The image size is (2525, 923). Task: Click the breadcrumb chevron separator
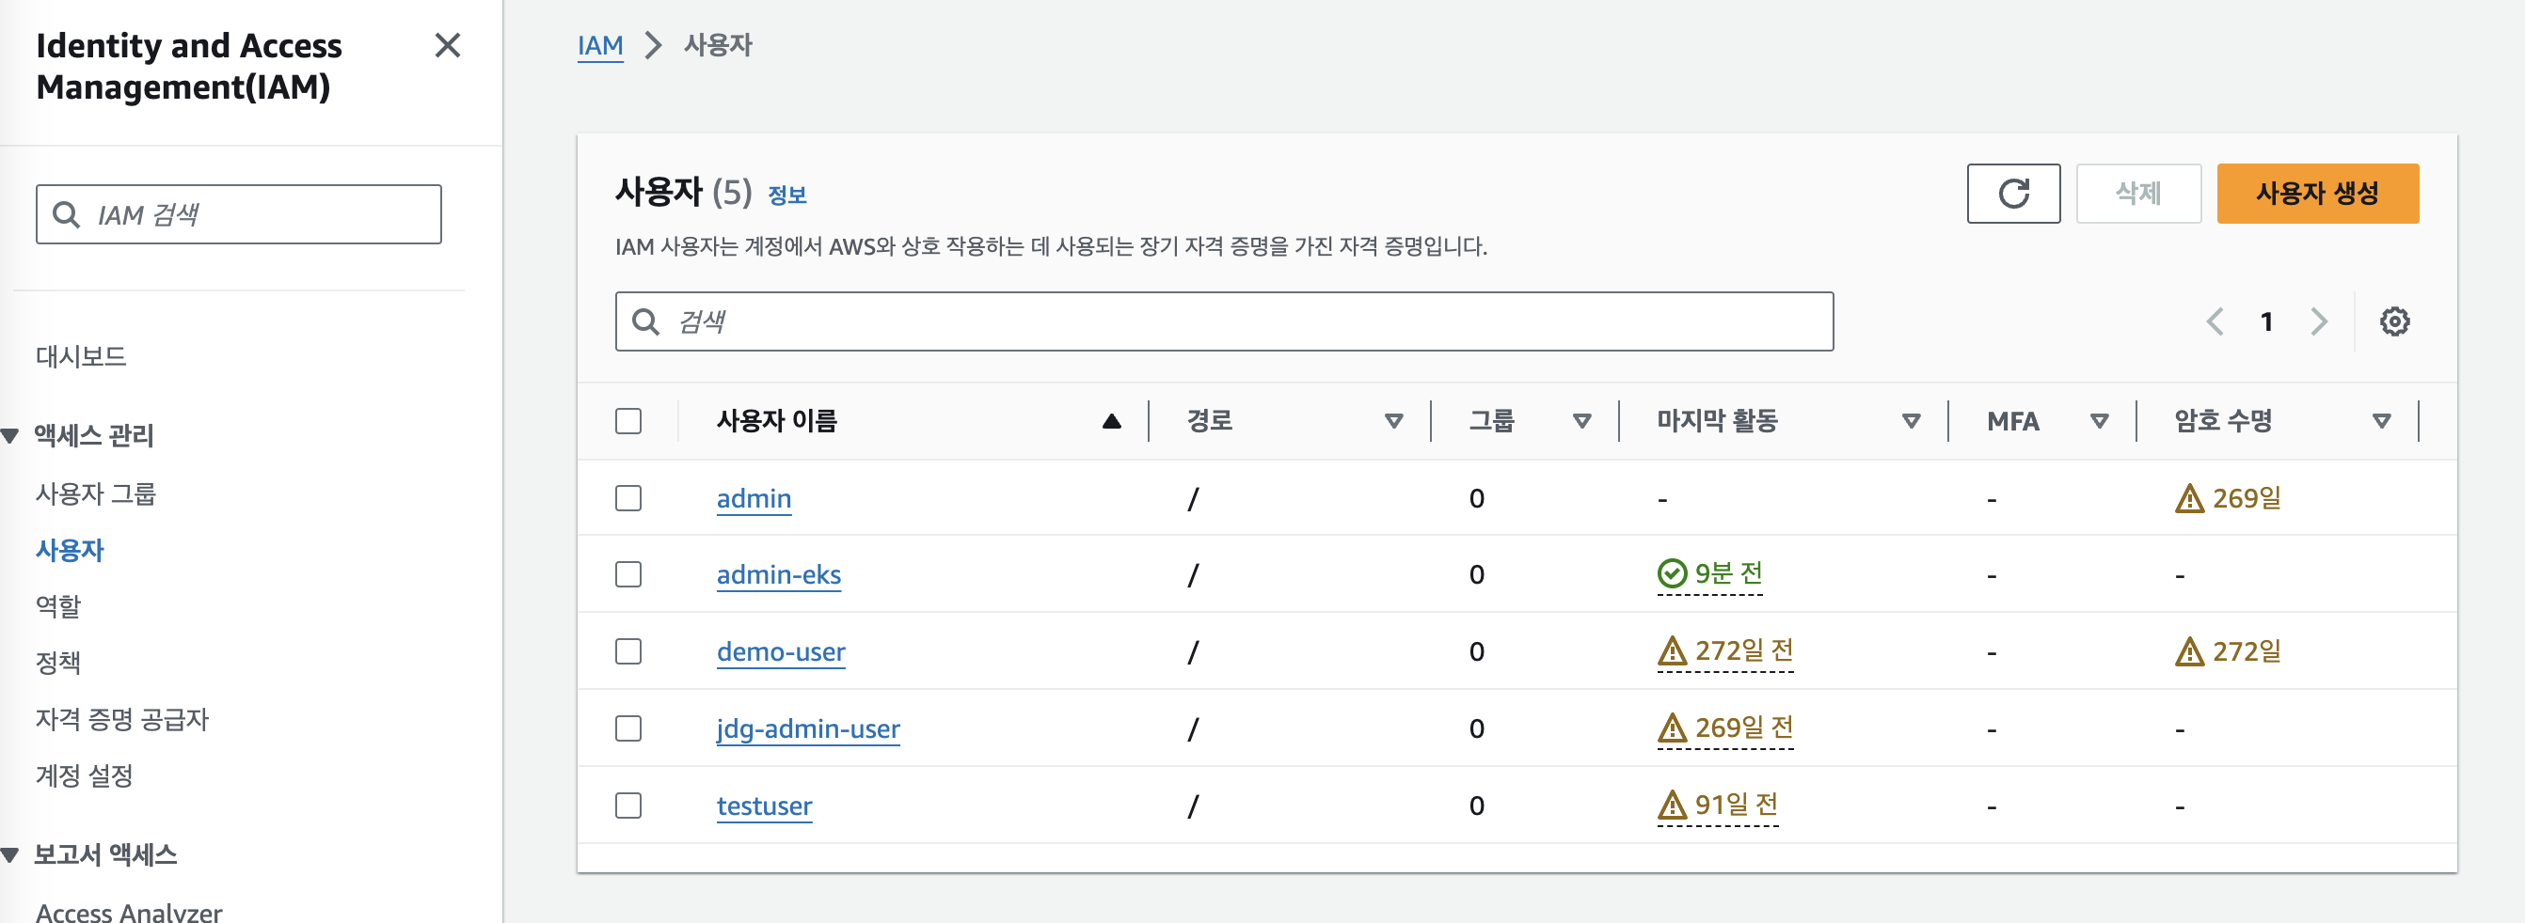click(x=653, y=45)
